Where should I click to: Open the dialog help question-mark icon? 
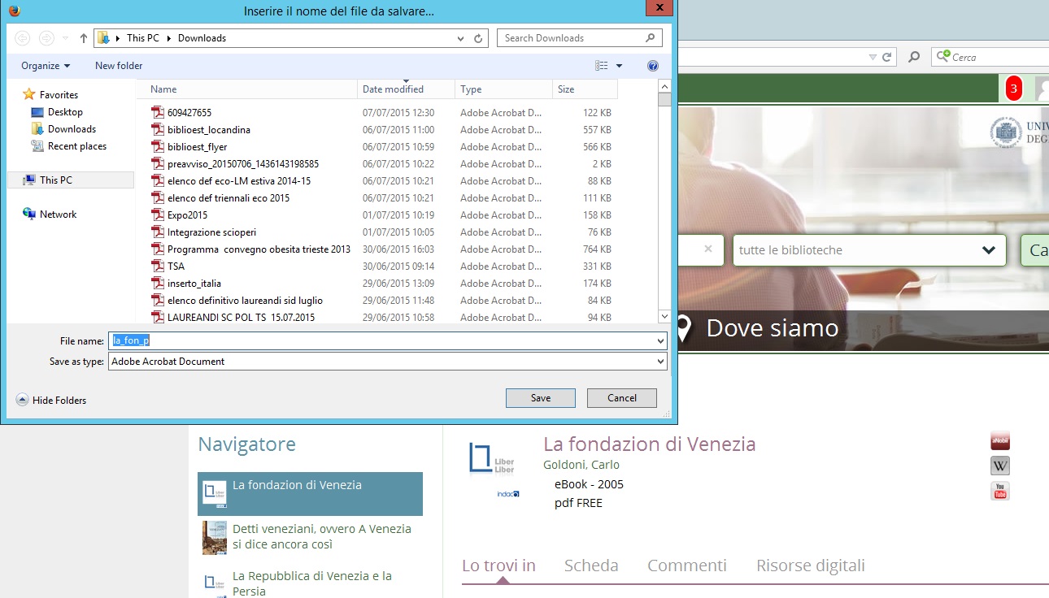652,66
